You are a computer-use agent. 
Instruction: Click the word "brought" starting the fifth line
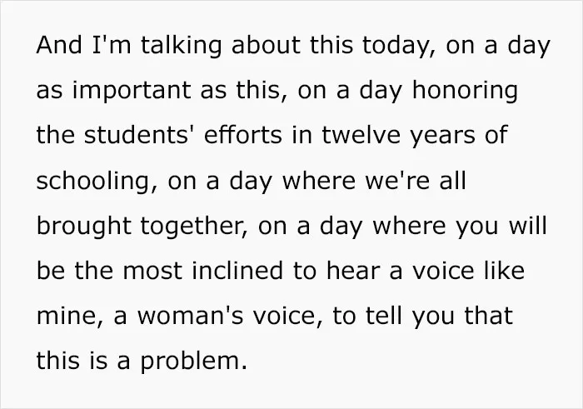[83, 227]
